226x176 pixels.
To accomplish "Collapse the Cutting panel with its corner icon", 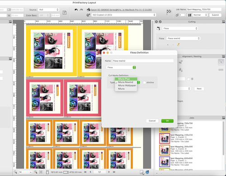I will [223, 22].
